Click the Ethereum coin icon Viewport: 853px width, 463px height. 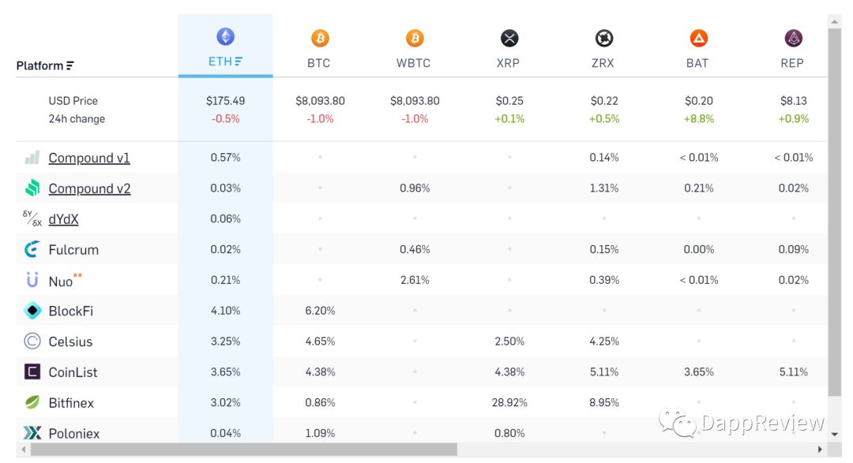[225, 37]
